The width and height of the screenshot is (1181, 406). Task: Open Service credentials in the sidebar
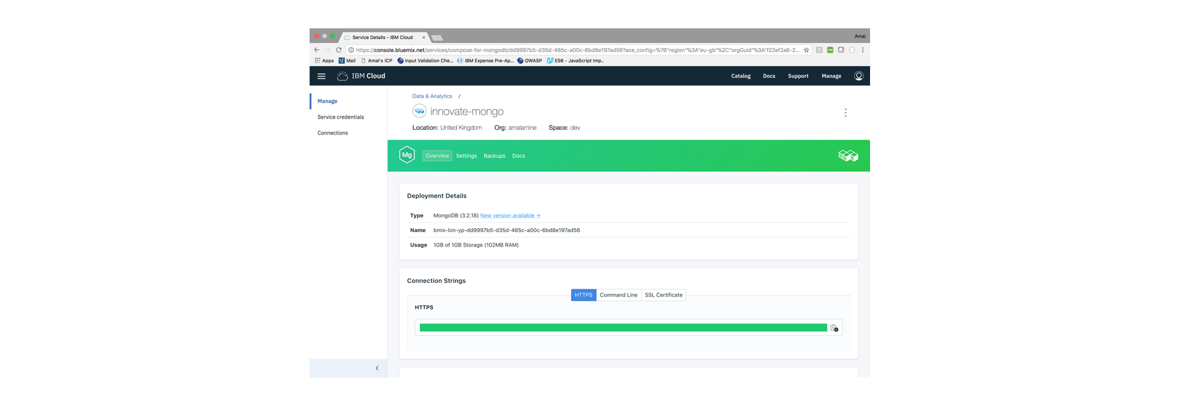[341, 117]
